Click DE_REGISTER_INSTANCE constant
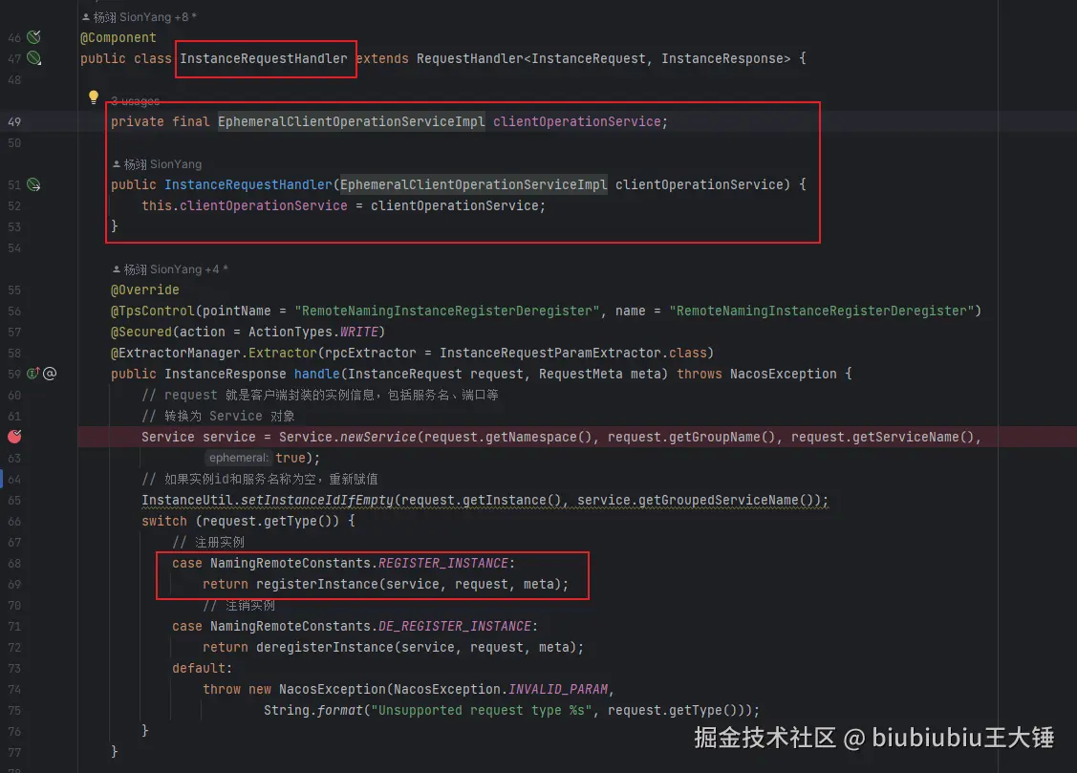Screen dimensions: 1077x773 click(x=456, y=627)
